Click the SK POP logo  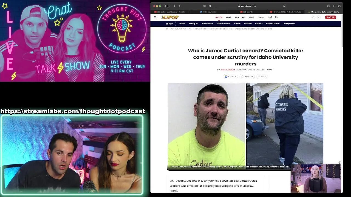(170, 17)
